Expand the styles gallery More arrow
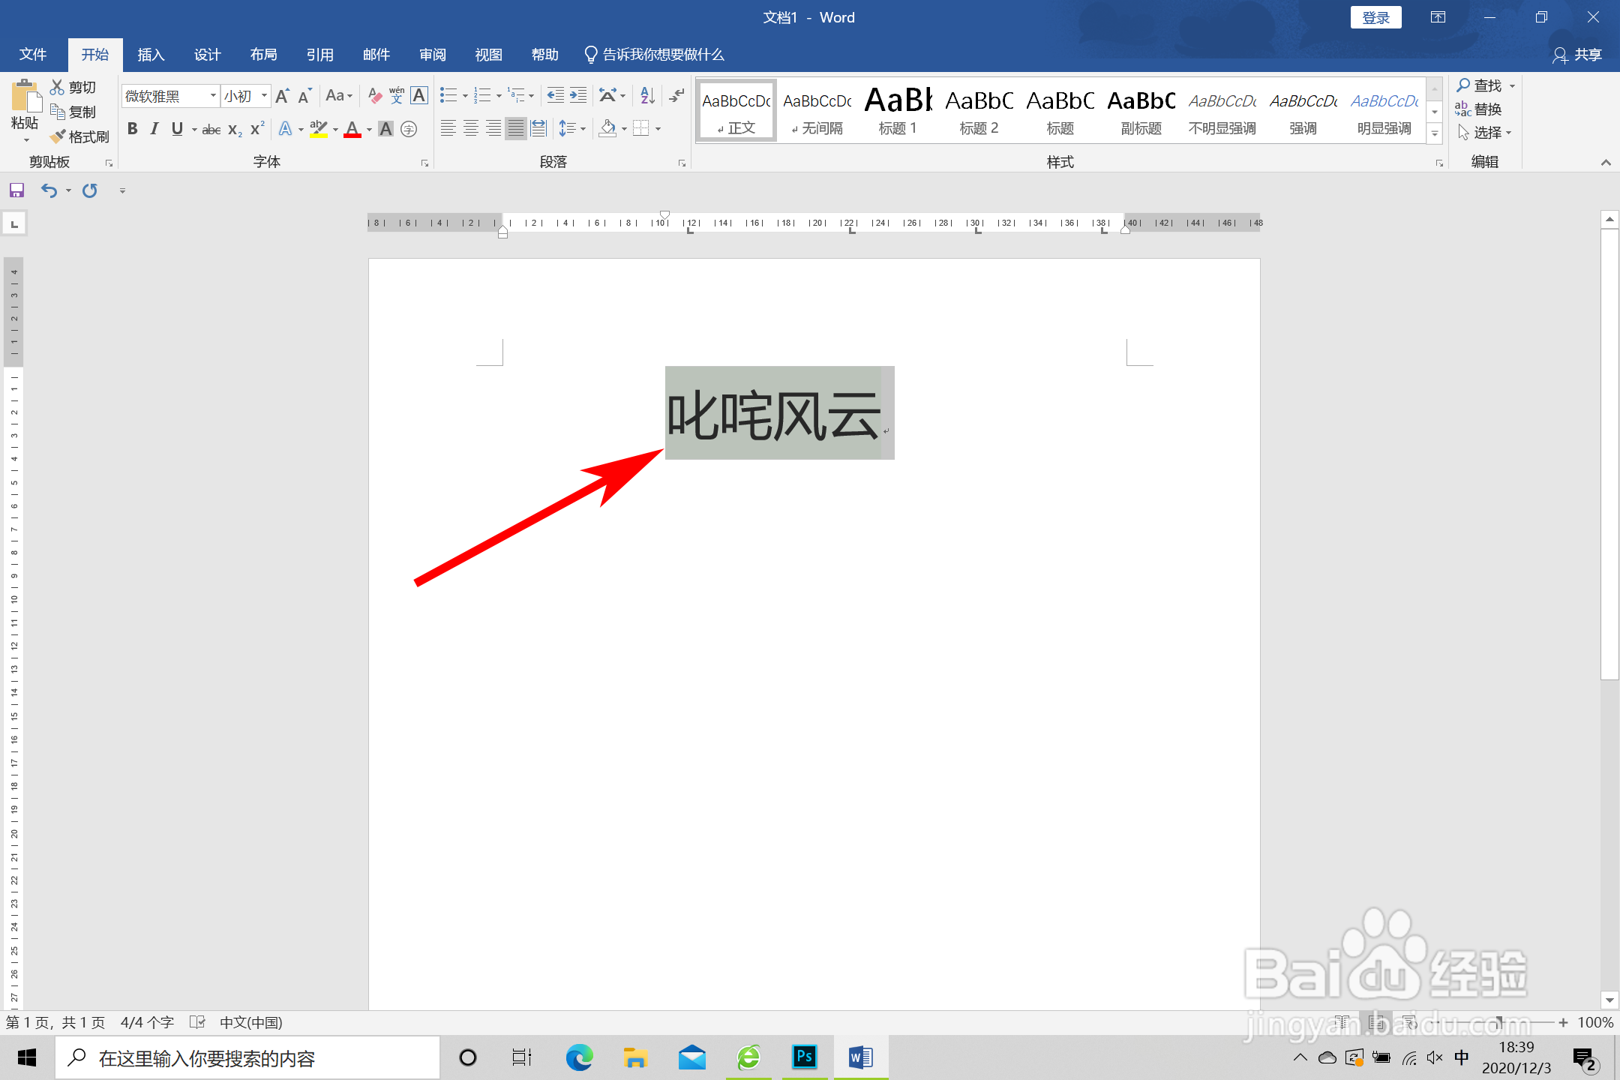 point(1435,134)
